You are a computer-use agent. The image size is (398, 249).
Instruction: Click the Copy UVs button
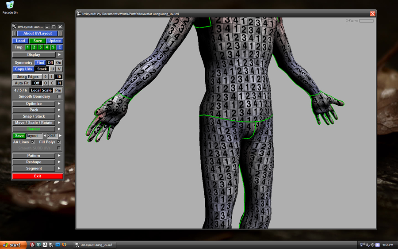click(23, 69)
